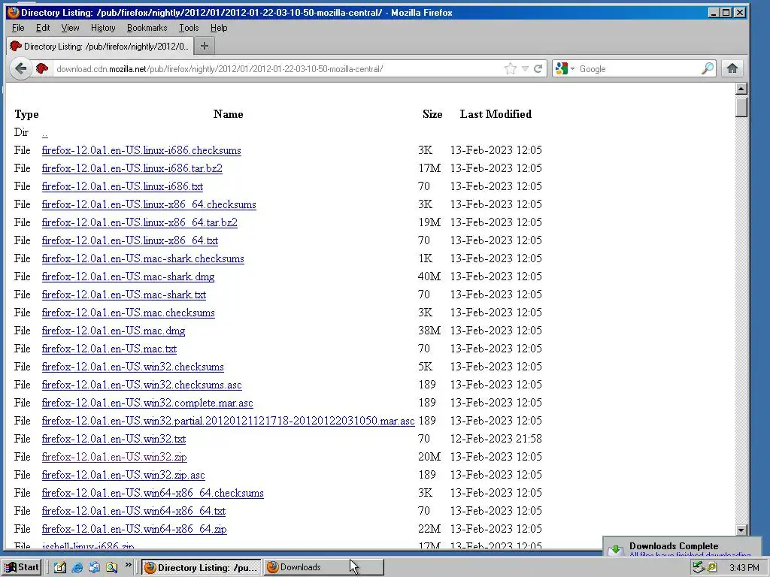
Task: Open firefox-12.0a1.en-US.win32.zip.asc link
Action: click(x=123, y=475)
